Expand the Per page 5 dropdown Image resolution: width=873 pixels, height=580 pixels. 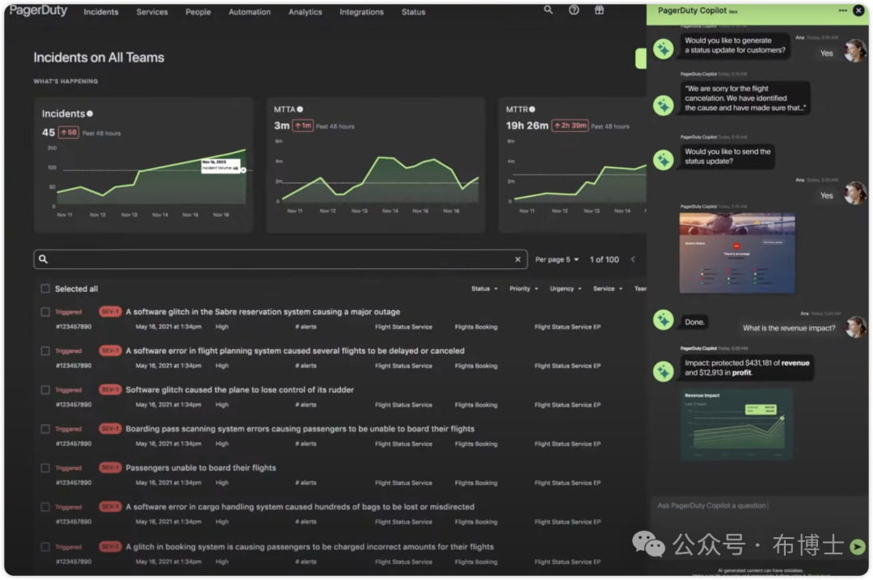click(557, 259)
